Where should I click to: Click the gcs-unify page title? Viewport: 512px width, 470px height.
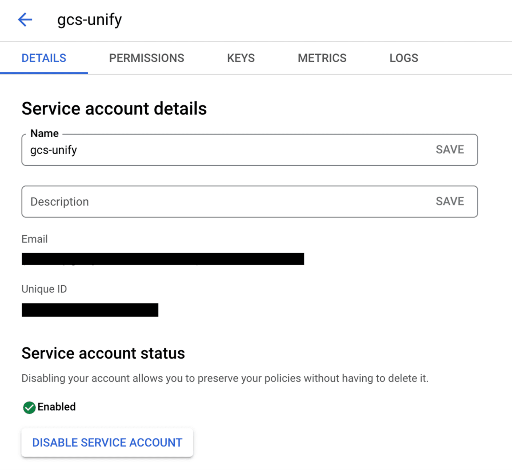click(90, 20)
